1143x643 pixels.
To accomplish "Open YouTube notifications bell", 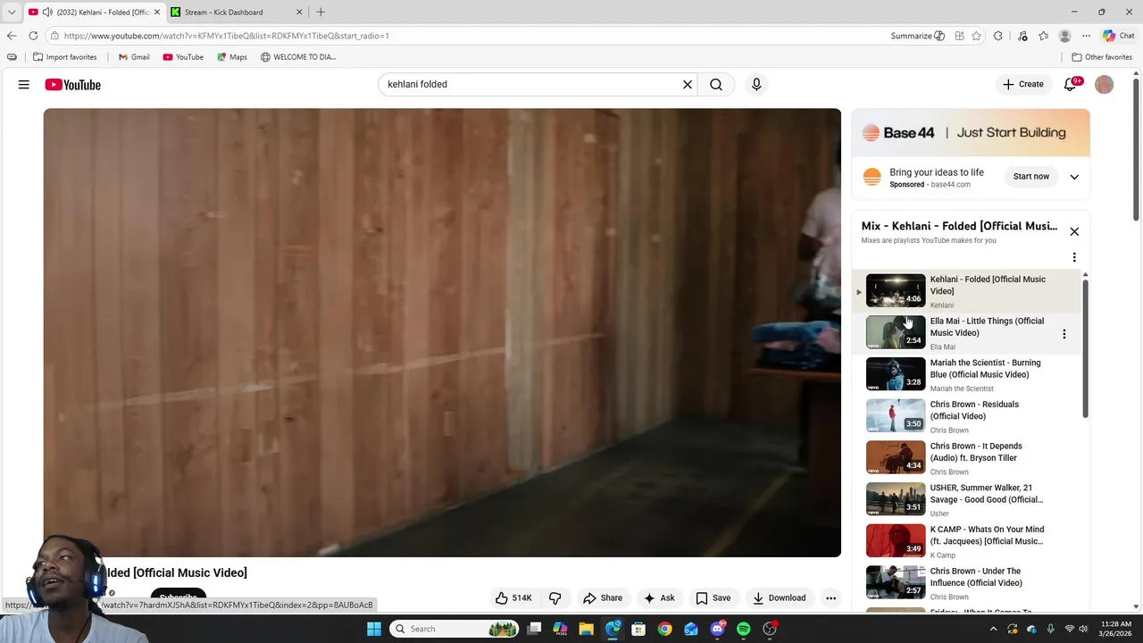I will (1071, 85).
